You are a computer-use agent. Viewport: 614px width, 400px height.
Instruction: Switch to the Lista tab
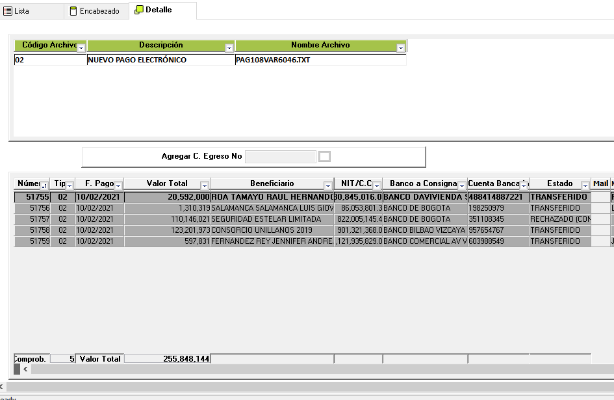pyautogui.click(x=17, y=11)
